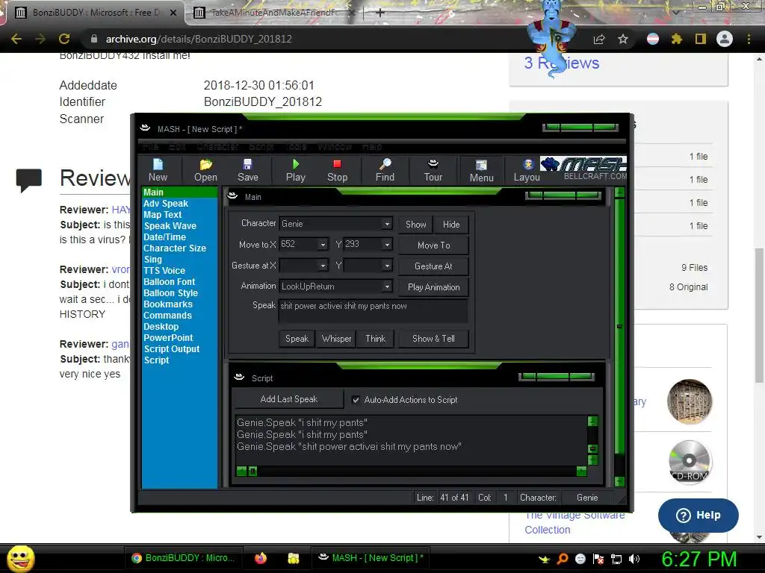Screen dimensions: 765x573
Task: Click the CD-ROM collection thumbnail
Action: pyautogui.click(x=690, y=462)
